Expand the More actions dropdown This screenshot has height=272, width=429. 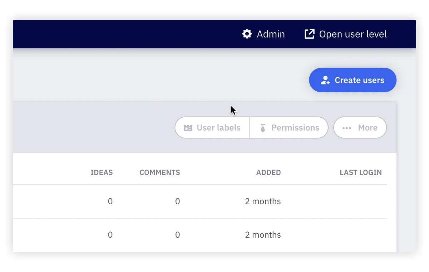[360, 127]
